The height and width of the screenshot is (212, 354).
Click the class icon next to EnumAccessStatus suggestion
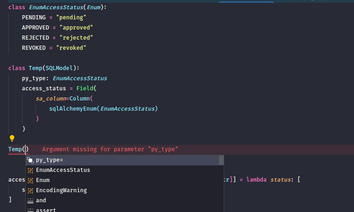[x=30, y=170]
